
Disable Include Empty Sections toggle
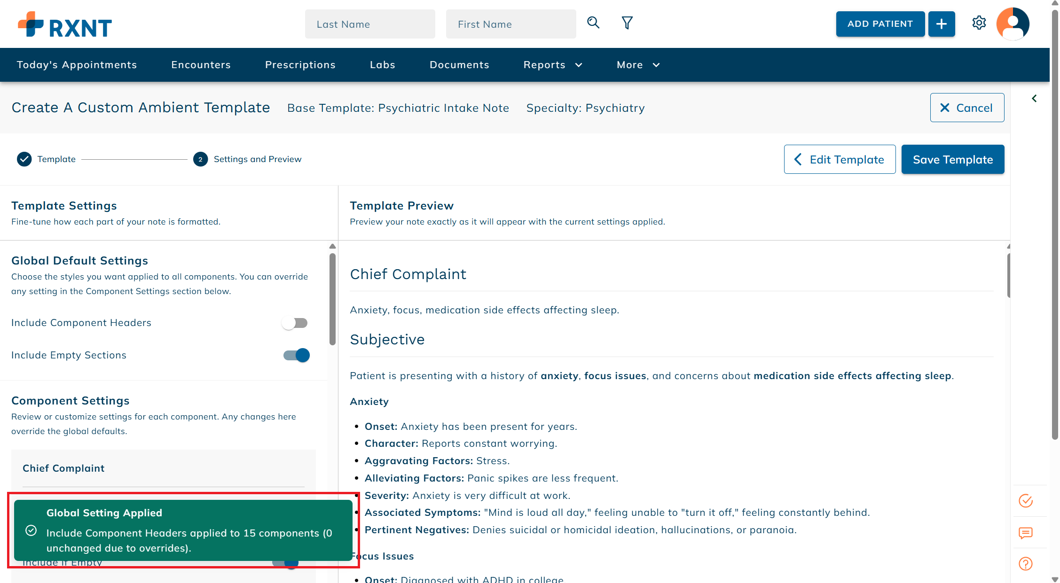297,355
